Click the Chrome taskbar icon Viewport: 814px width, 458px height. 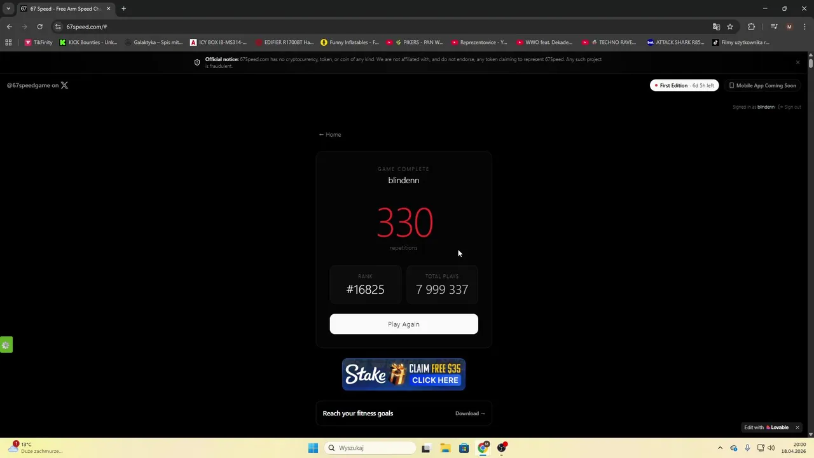(483, 448)
